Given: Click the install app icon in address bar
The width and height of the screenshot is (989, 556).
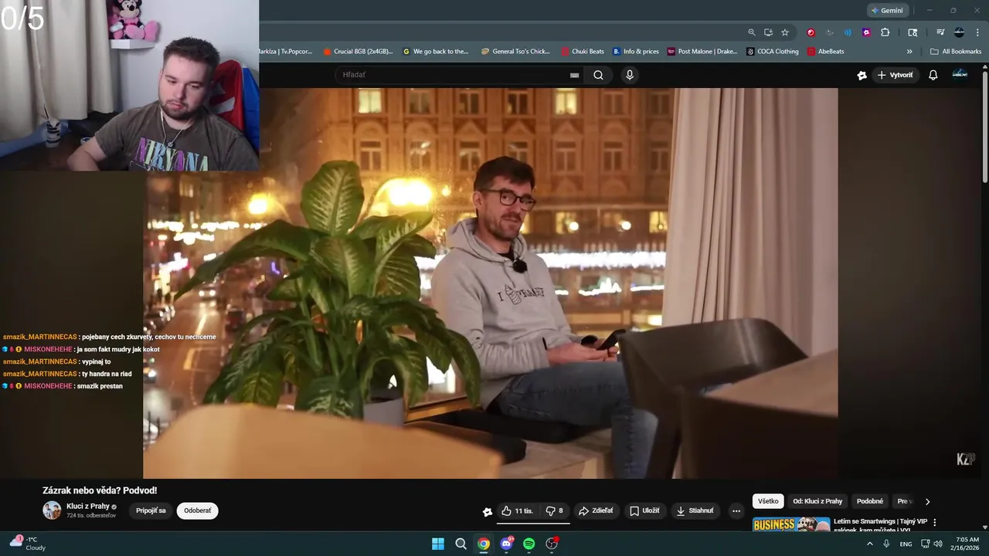Looking at the screenshot, I should pos(768,32).
